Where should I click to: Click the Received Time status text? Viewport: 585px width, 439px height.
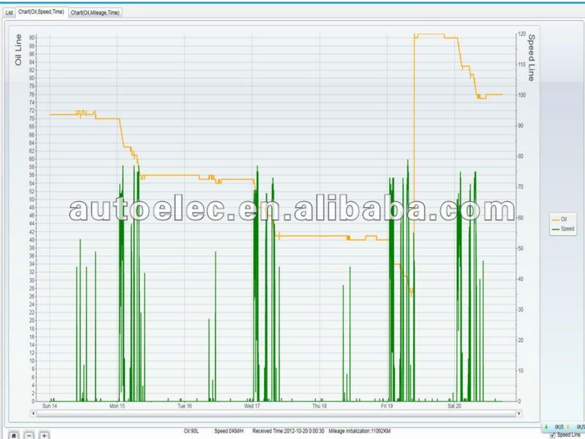(x=288, y=431)
